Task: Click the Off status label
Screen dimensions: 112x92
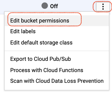Action: coord(54,6)
